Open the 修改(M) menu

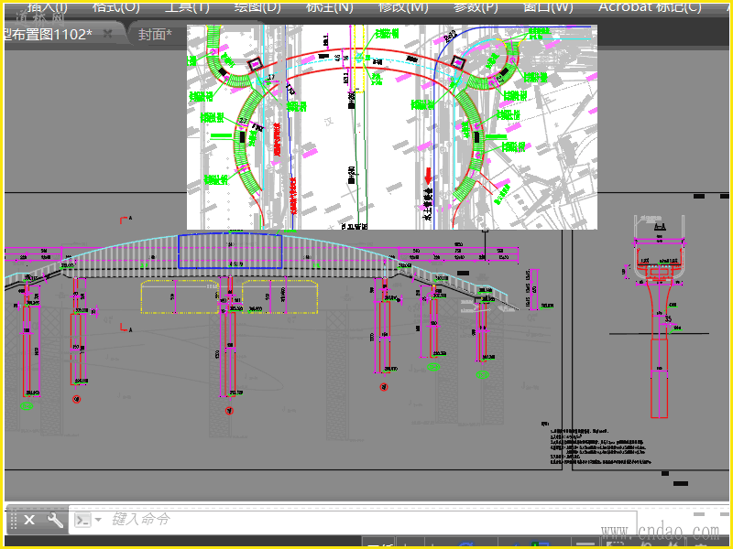click(x=403, y=6)
